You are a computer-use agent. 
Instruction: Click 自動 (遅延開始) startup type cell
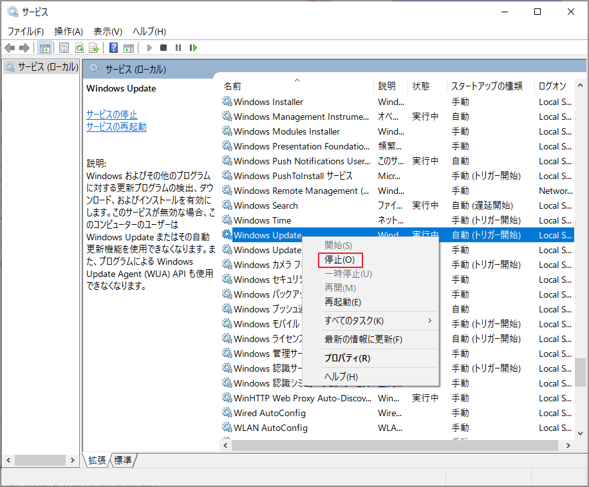(482, 205)
